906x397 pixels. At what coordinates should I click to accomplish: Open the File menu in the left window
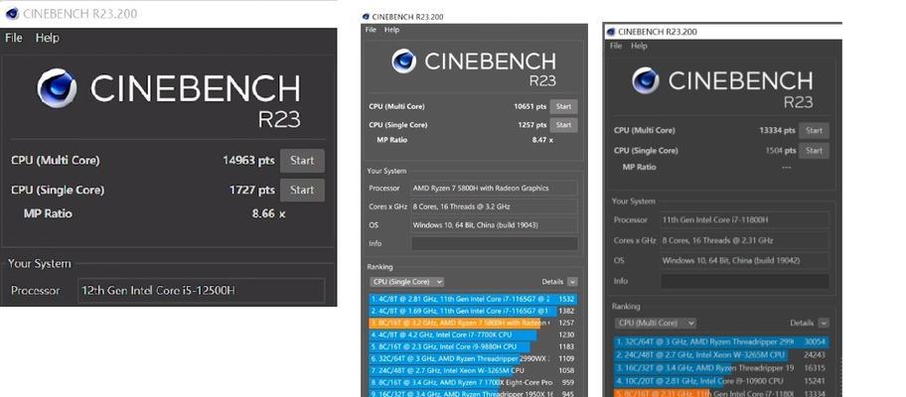[14, 38]
